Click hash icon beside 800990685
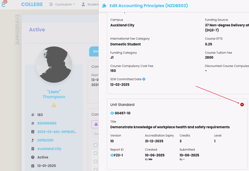249x171 pixels. (x=33, y=123)
